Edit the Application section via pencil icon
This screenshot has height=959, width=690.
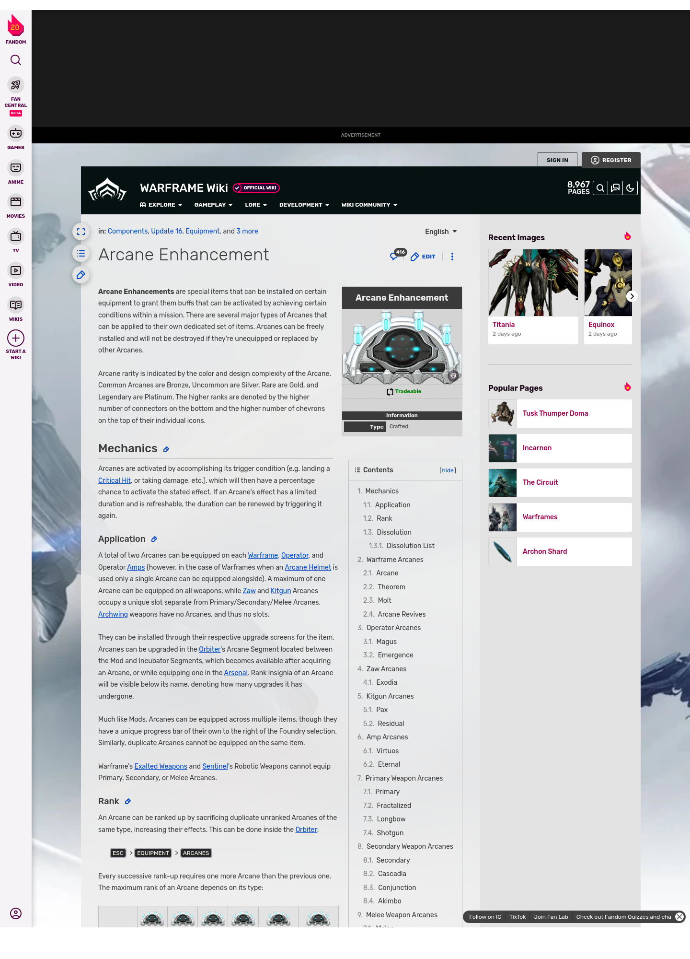coord(154,539)
